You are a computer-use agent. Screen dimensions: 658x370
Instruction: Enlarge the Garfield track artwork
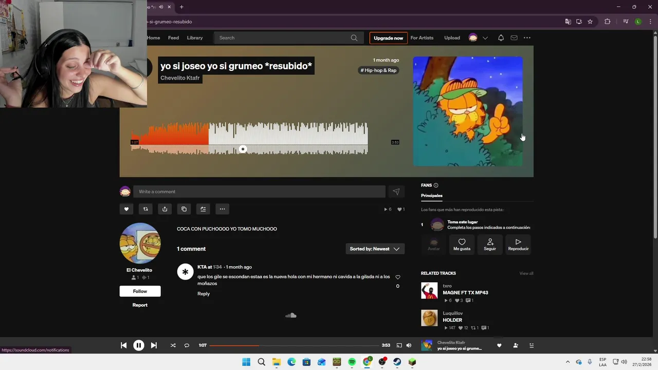coord(468,112)
